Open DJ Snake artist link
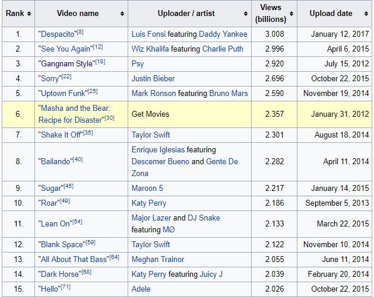This screenshot has width=374, height=297. 204,218
